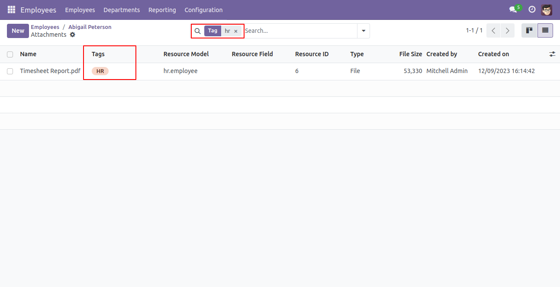
Task: Switch to kanban view
Action: click(x=529, y=30)
